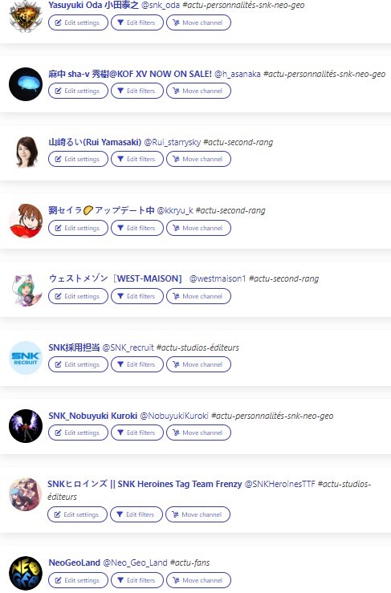
Task: Click the SNK Recruit logo avatar
Action: pyautogui.click(x=26, y=358)
